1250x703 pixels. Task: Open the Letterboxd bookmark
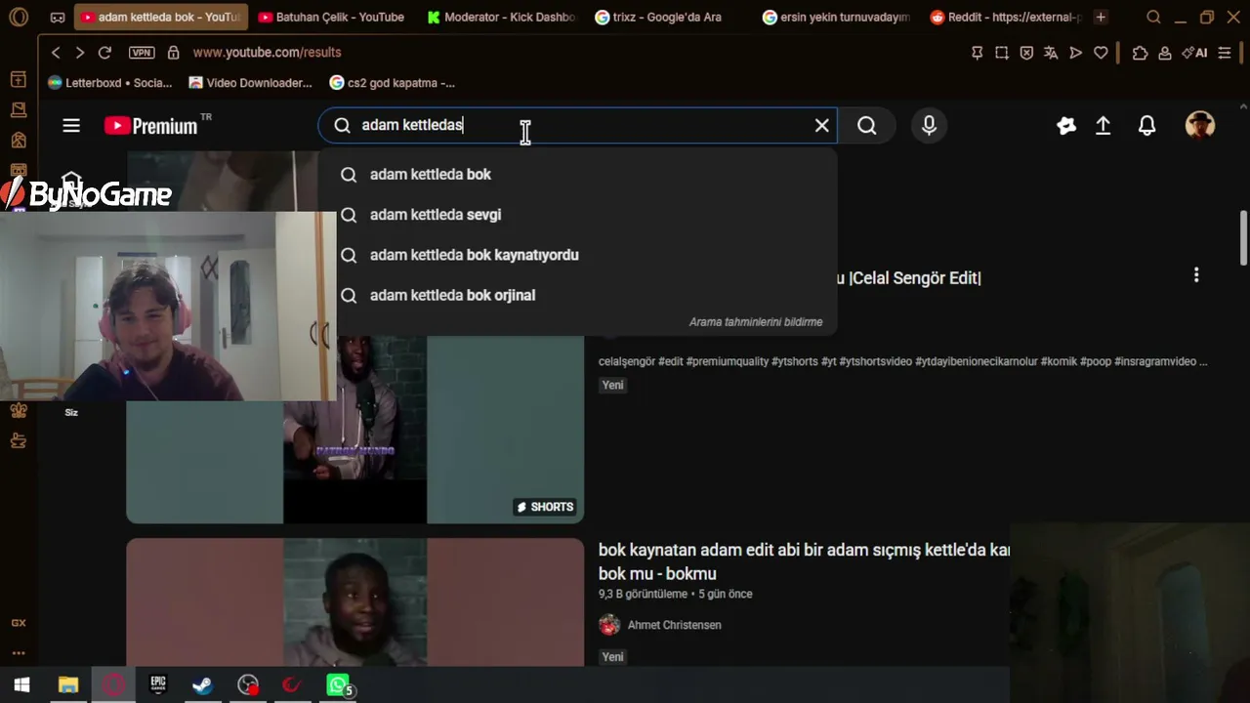[x=110, y=83]
